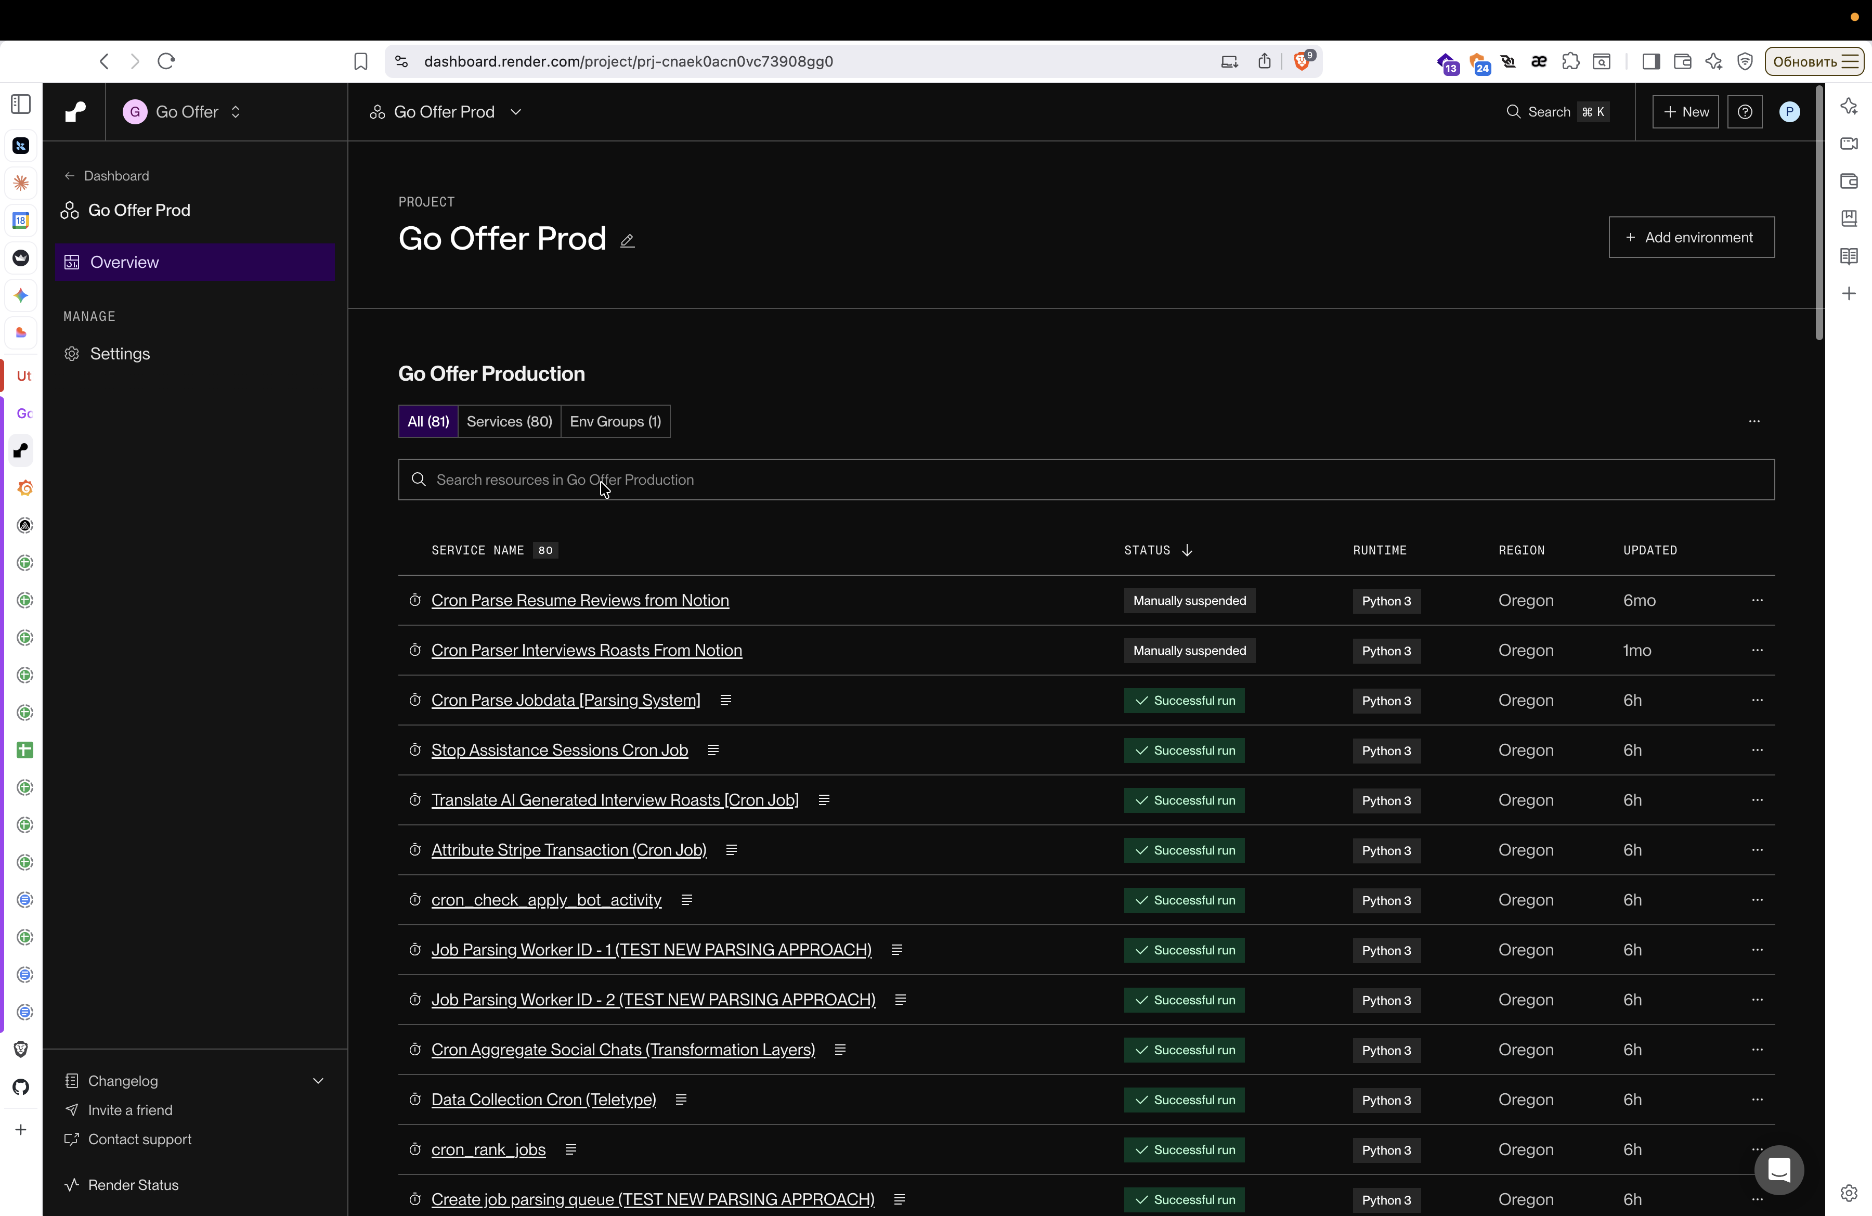Screen dimensions: 1872x1216
Task: Sort by the SERVICE NAME column header
Action: click(x=477, y=550)
